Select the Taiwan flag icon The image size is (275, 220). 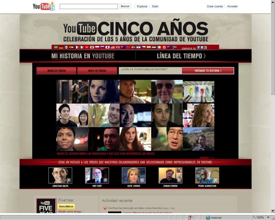(x=128, y=47)
